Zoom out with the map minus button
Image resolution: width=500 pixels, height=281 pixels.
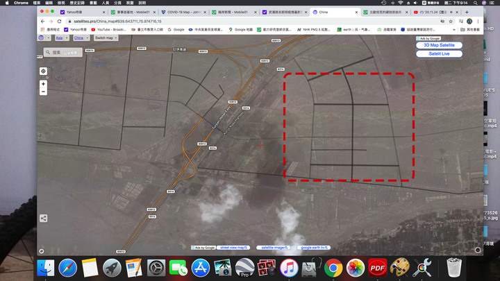pyautogui.click(x=43, y=92)
